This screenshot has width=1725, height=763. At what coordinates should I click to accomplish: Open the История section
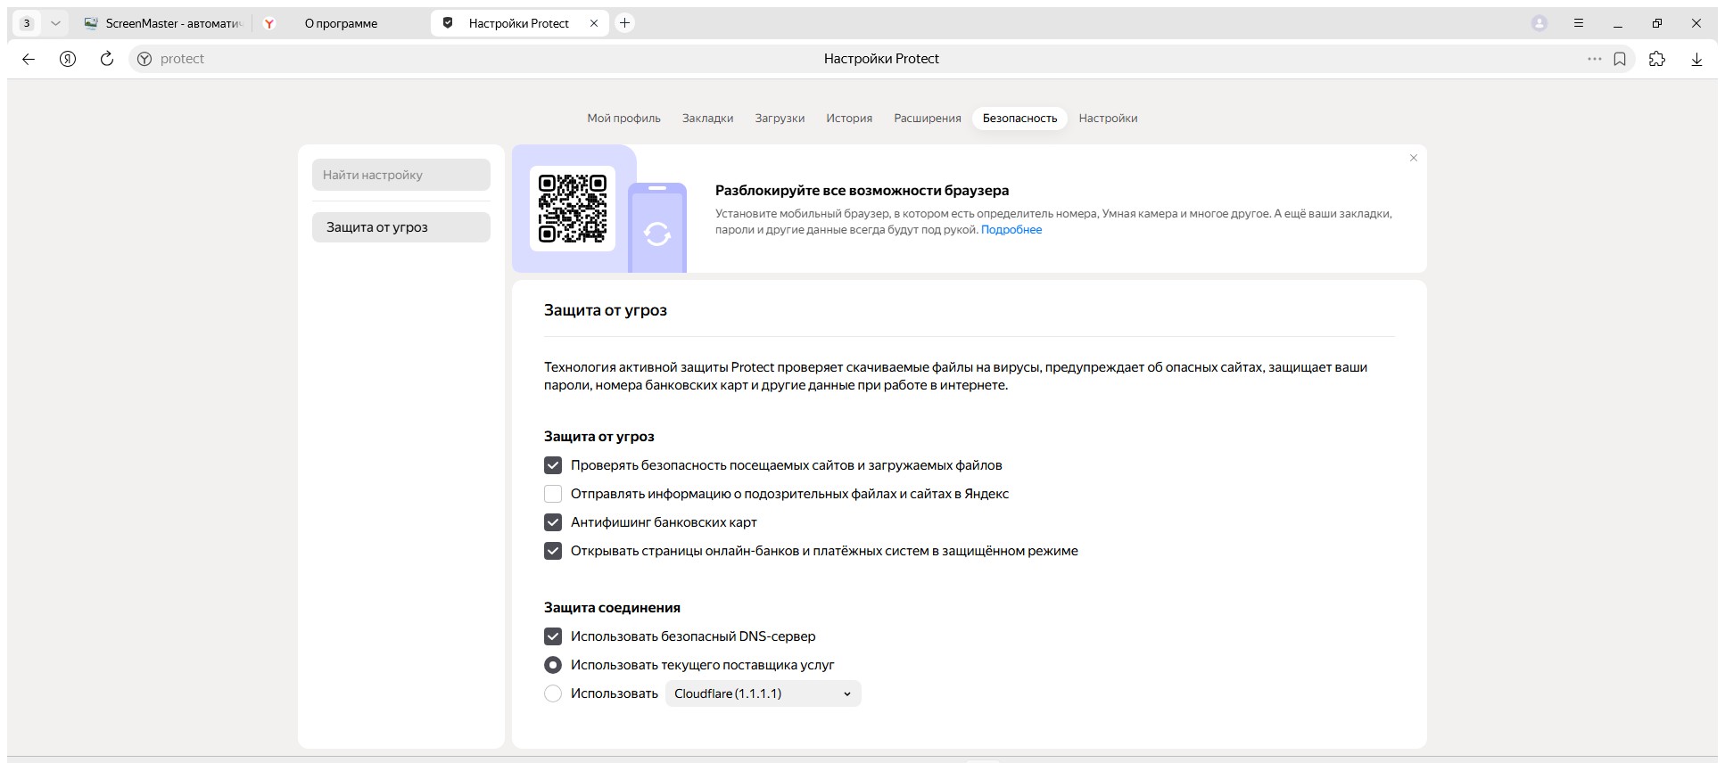tap(849, 119)
